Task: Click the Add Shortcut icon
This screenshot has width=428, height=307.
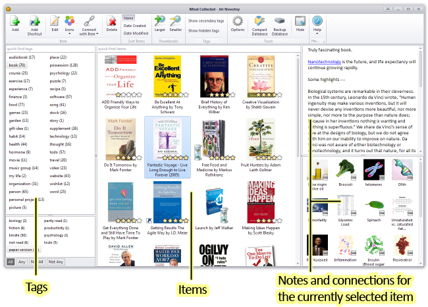Action: tap(35, 21)
